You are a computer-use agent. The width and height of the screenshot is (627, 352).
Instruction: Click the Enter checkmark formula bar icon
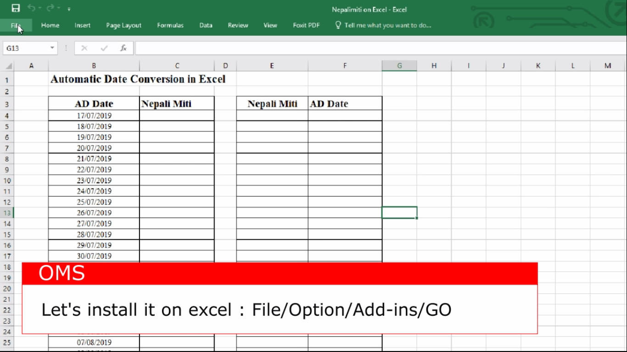[x=104, y=48]
